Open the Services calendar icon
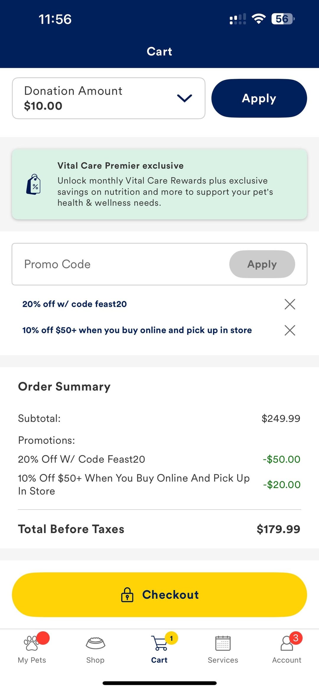Image resolution: width=319 pixels, height=691 pixels. click(x=223, y=643)
